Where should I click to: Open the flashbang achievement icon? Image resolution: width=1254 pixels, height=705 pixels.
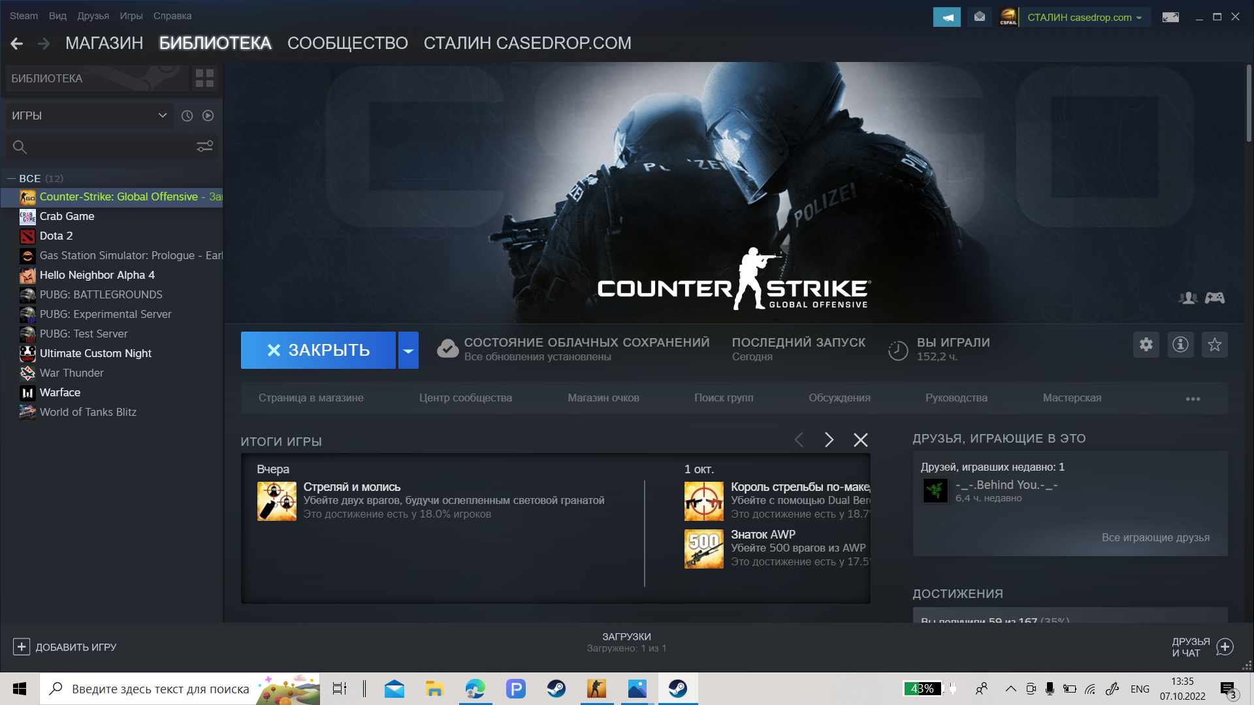(276, 501)
